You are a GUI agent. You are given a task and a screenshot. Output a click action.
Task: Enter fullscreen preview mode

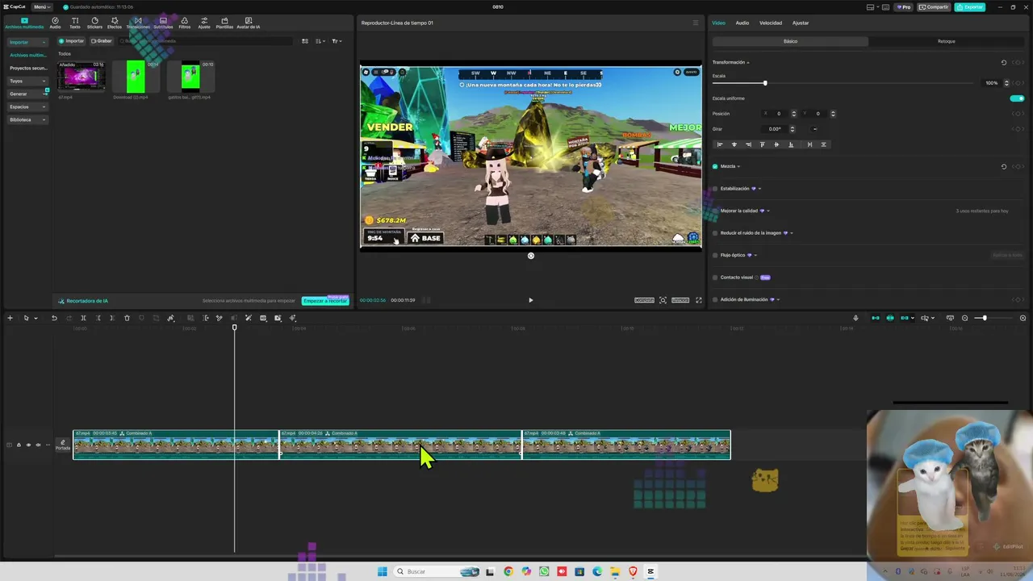click(699, 300)
